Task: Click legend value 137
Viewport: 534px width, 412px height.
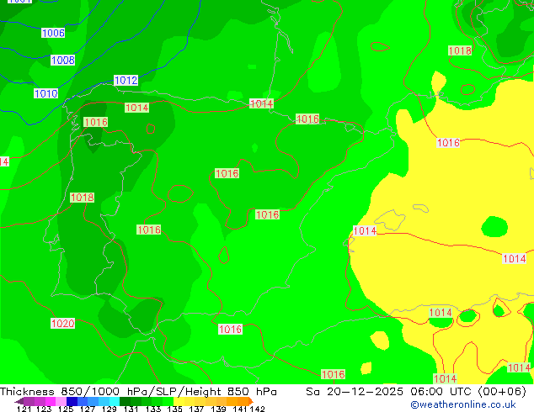Action: pyautogui.click(x=196, y=409)
